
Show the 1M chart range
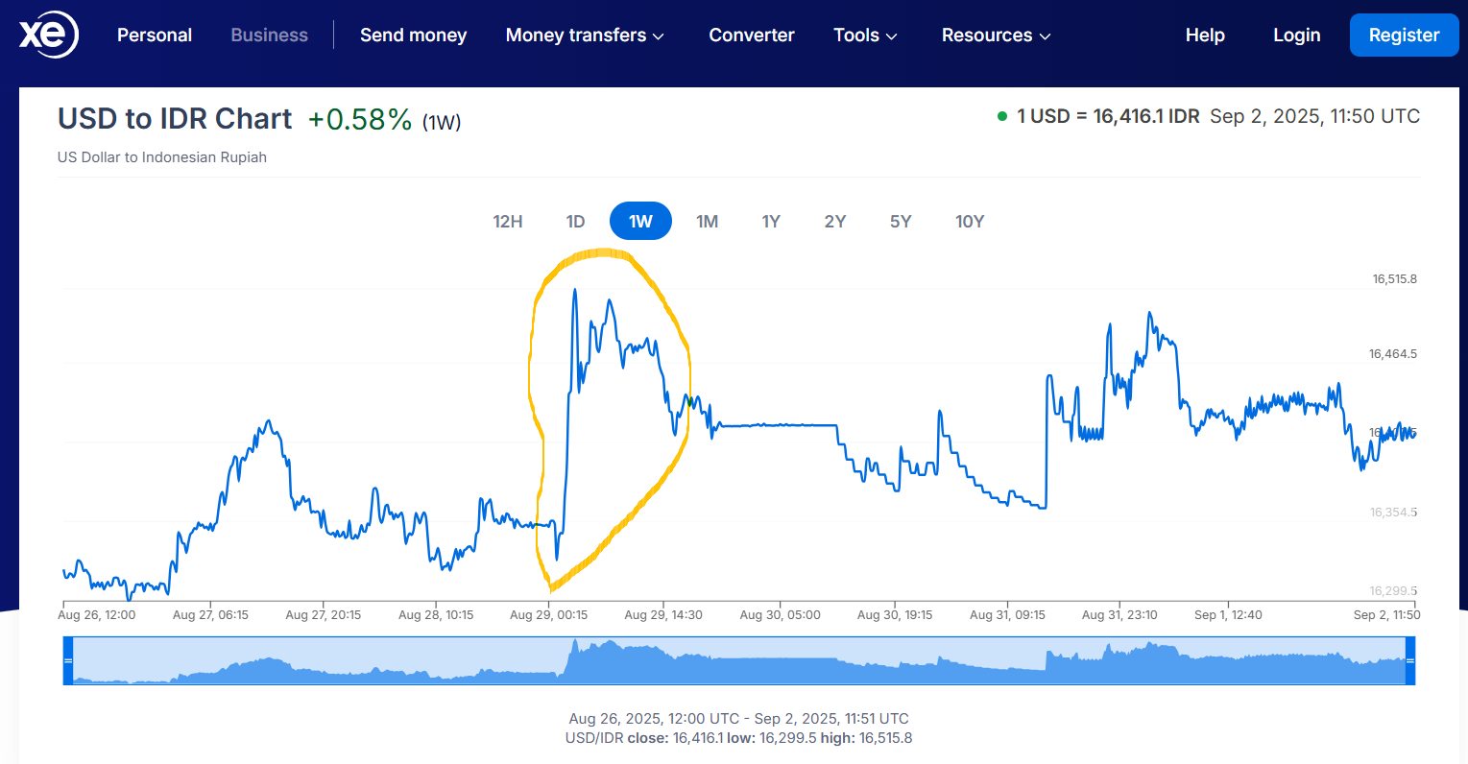[707, 222]
